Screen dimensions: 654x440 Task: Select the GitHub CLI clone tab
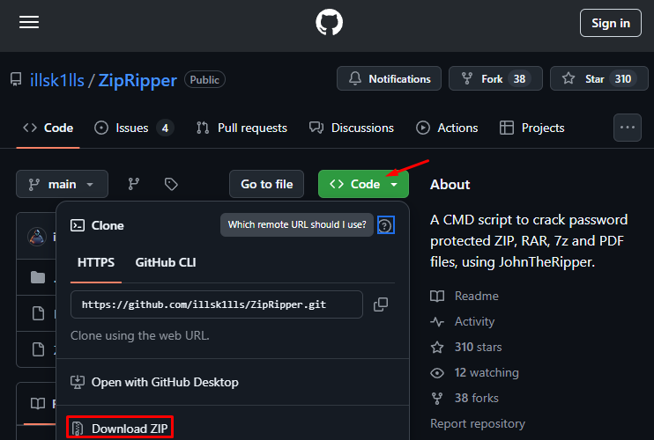click(166, 262)
